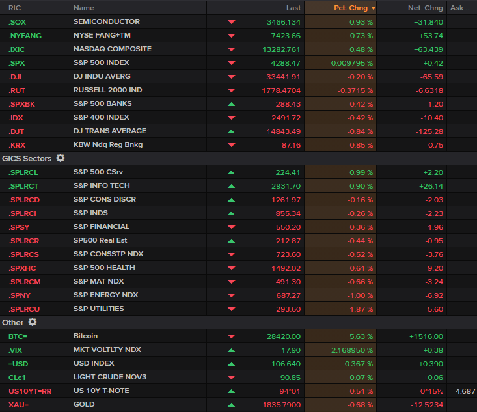Click the down arrow in the LIGHT CRUDE NOV3 row

[232, 378]
